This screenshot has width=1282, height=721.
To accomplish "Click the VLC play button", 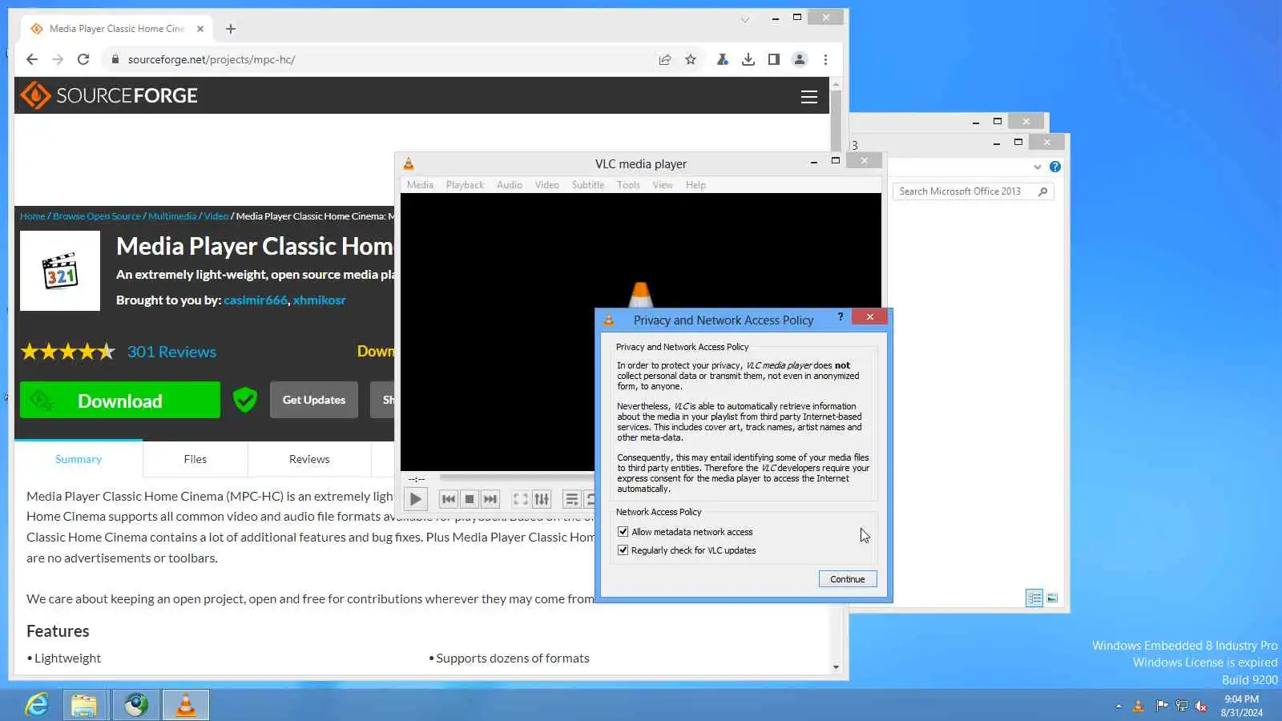I will coord(415,499).
